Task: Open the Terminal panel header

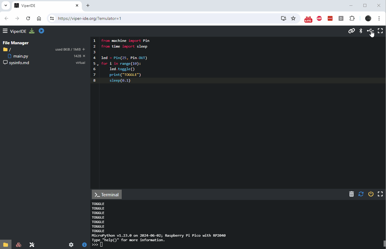Action: pyautogui.click(x=106, y=194)
